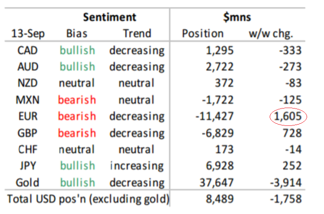Select the Sentiment column header

click(109, 17)
